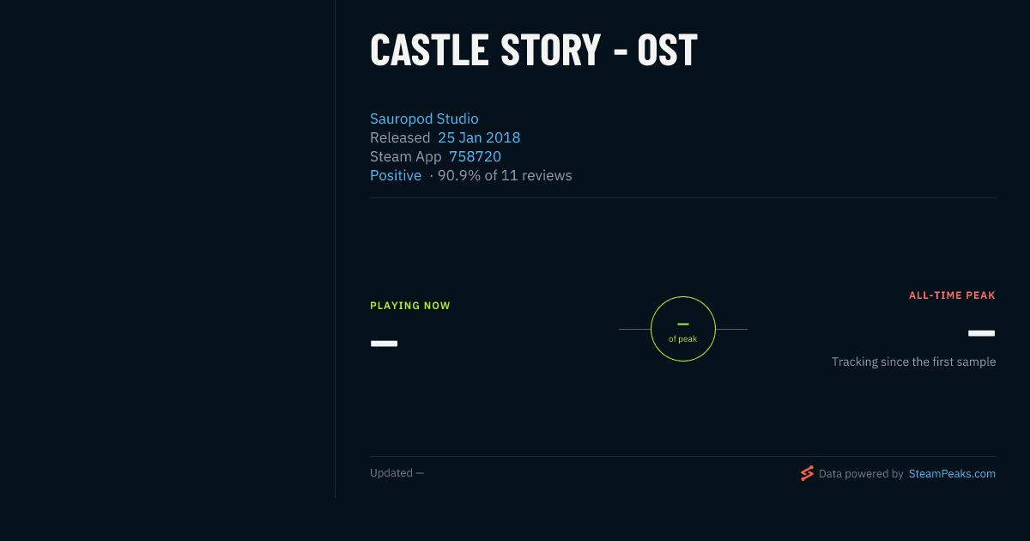This screenshot has width=1030, height=541.
Task: Click the 'of peak' caption text
Action: tap(683, 339)
